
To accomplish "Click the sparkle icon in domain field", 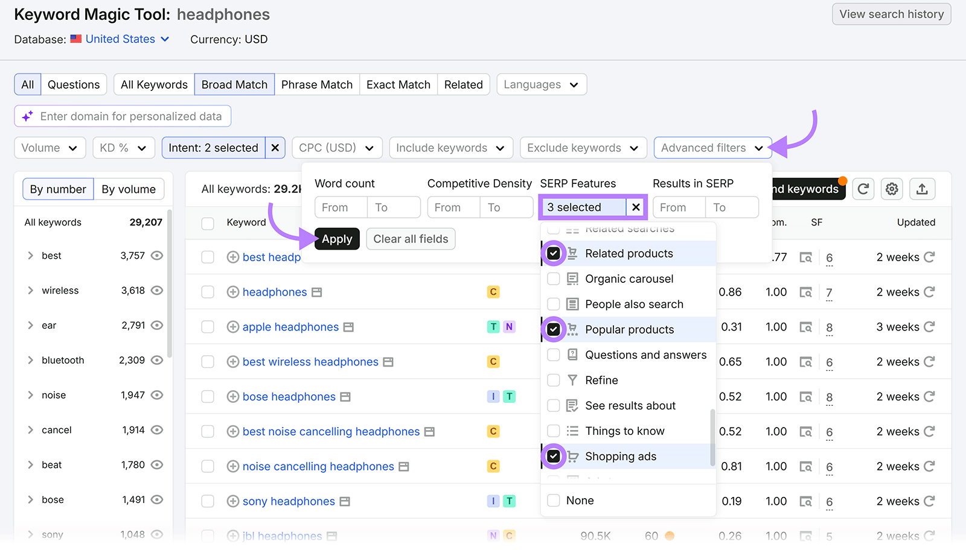I will (27, 116).
